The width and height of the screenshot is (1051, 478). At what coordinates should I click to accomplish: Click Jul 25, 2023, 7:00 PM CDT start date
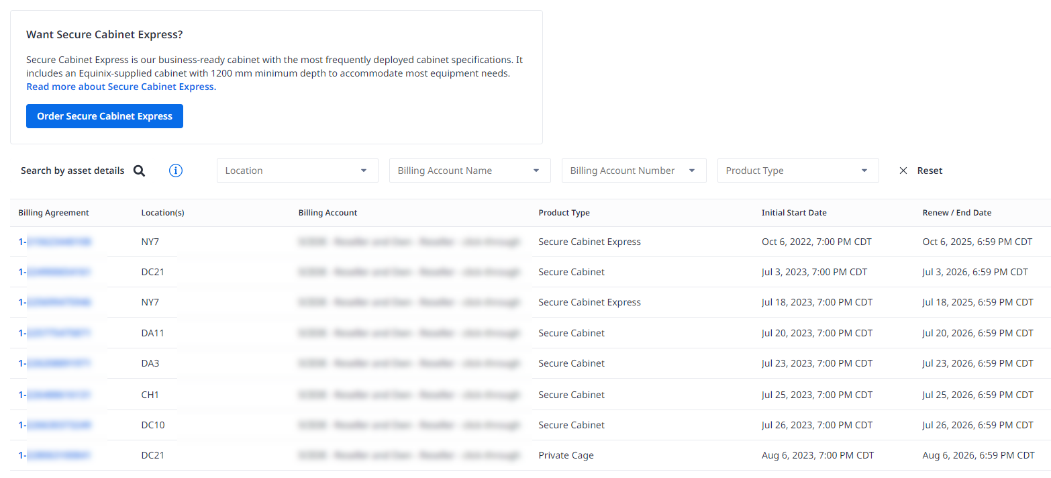[x=817, y=395]
